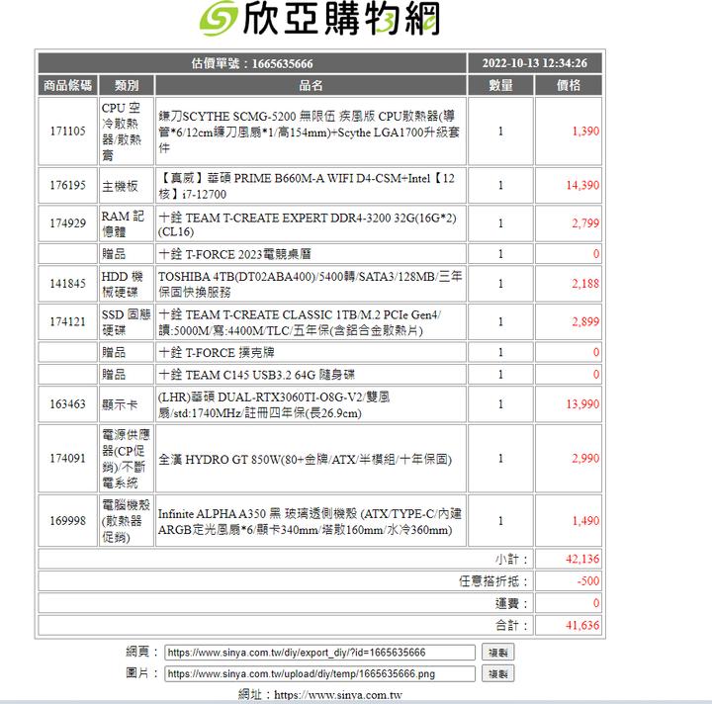This screenshot has height=704, width=712.
Task: Click the HDD 機械硬碟 category cell
Action: click(x=127, y=284)
